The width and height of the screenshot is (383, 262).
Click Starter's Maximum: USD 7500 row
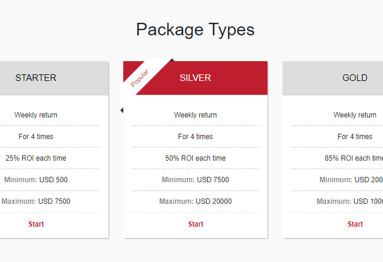click(x=50, y=201)
